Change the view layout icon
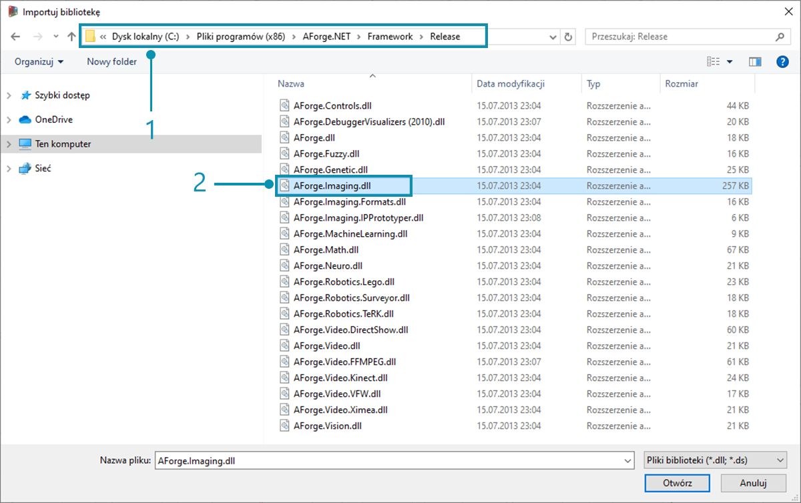This screenshot has height=503, width=801. (714, 61)
